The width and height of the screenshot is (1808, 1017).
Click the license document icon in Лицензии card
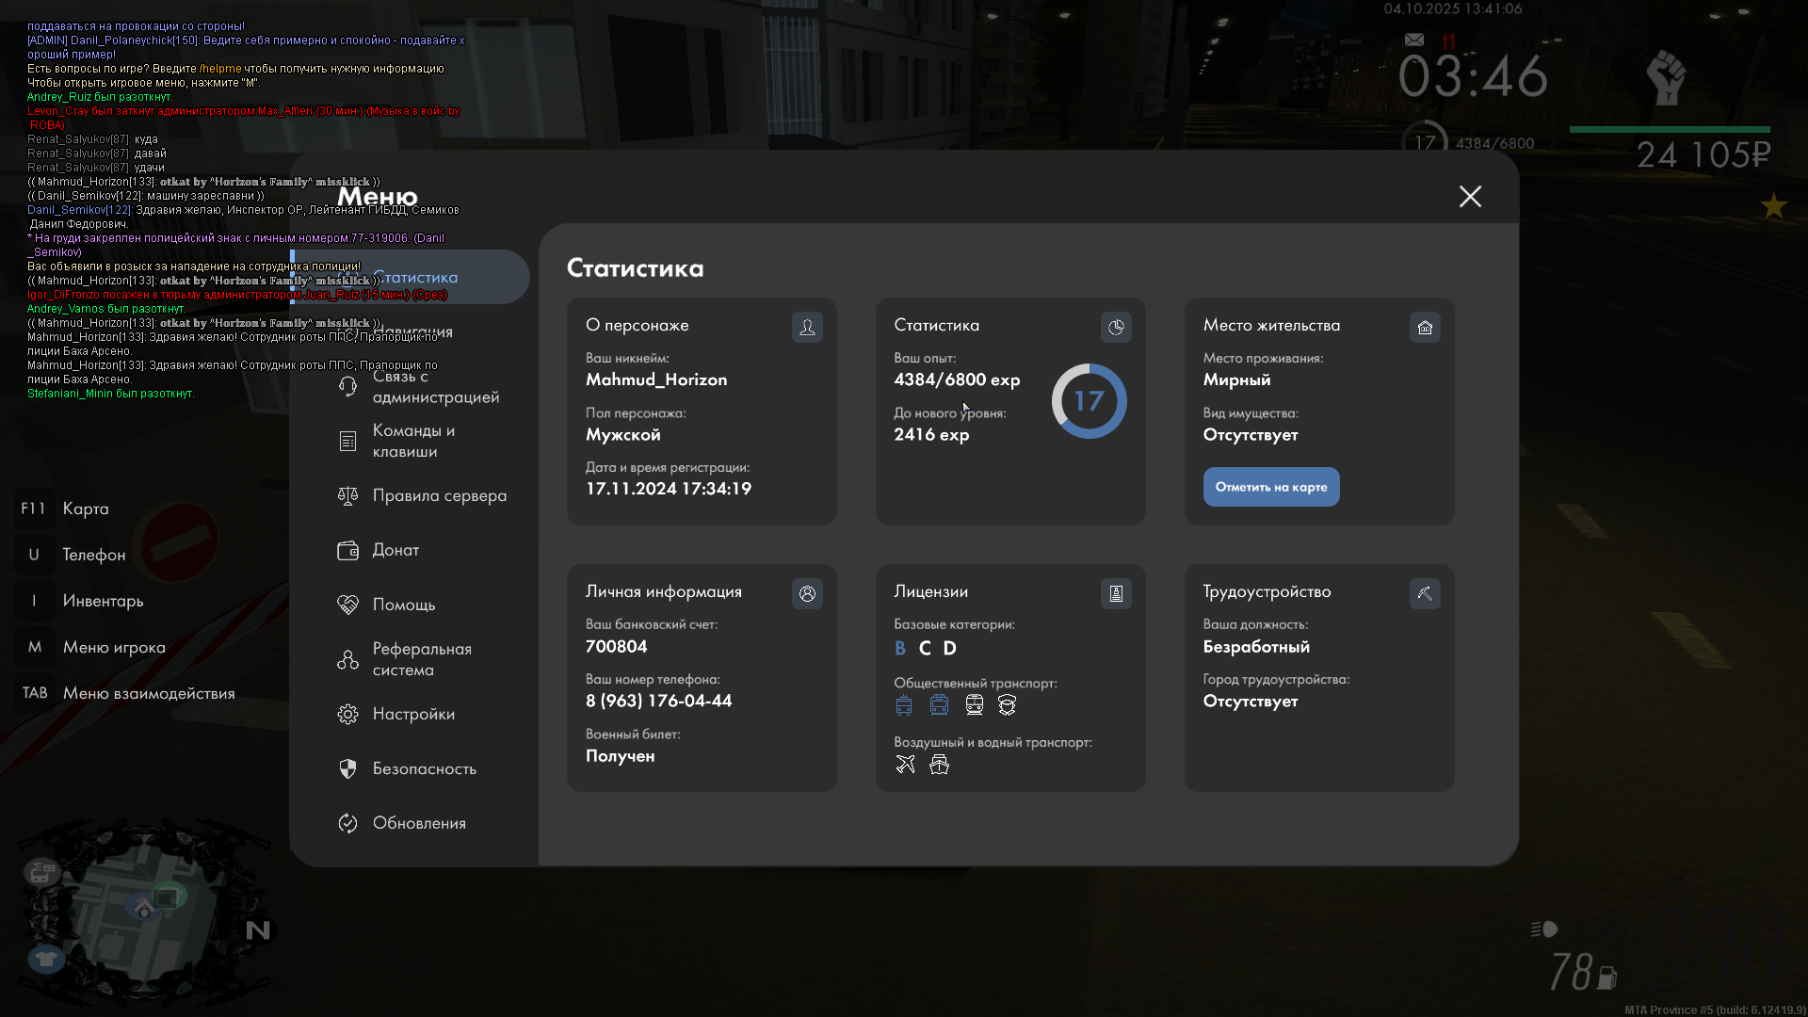pos(1116,593)
